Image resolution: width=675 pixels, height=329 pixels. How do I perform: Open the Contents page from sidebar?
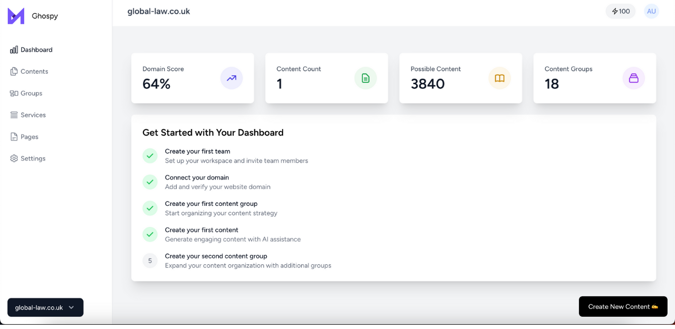pyautogui.click(x=34, y=72)
